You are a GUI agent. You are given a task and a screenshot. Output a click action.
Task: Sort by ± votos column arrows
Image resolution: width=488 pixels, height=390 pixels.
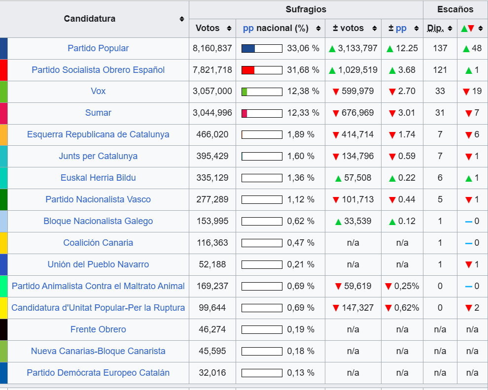[x=375, y=29]
